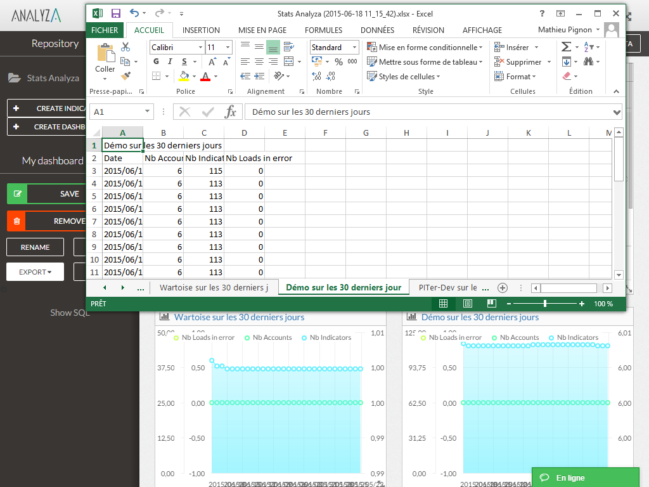
Task: Switch to Wartoise sur les 30 derniers sheet
Action: click(x=214, y=287)
